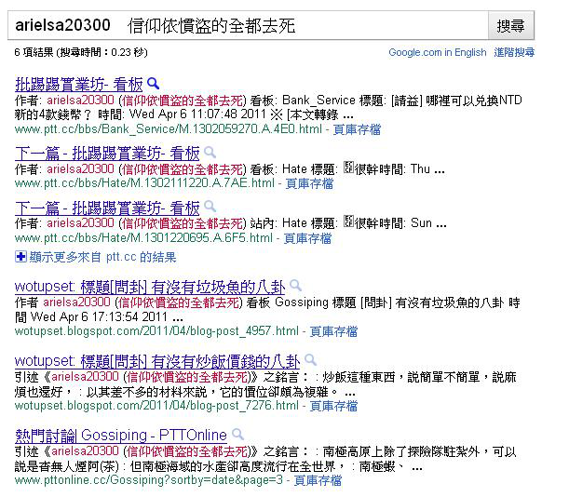Open cached page for blog-post_7276 result
Screen dimensions: 569x497
tap(333, 406)
